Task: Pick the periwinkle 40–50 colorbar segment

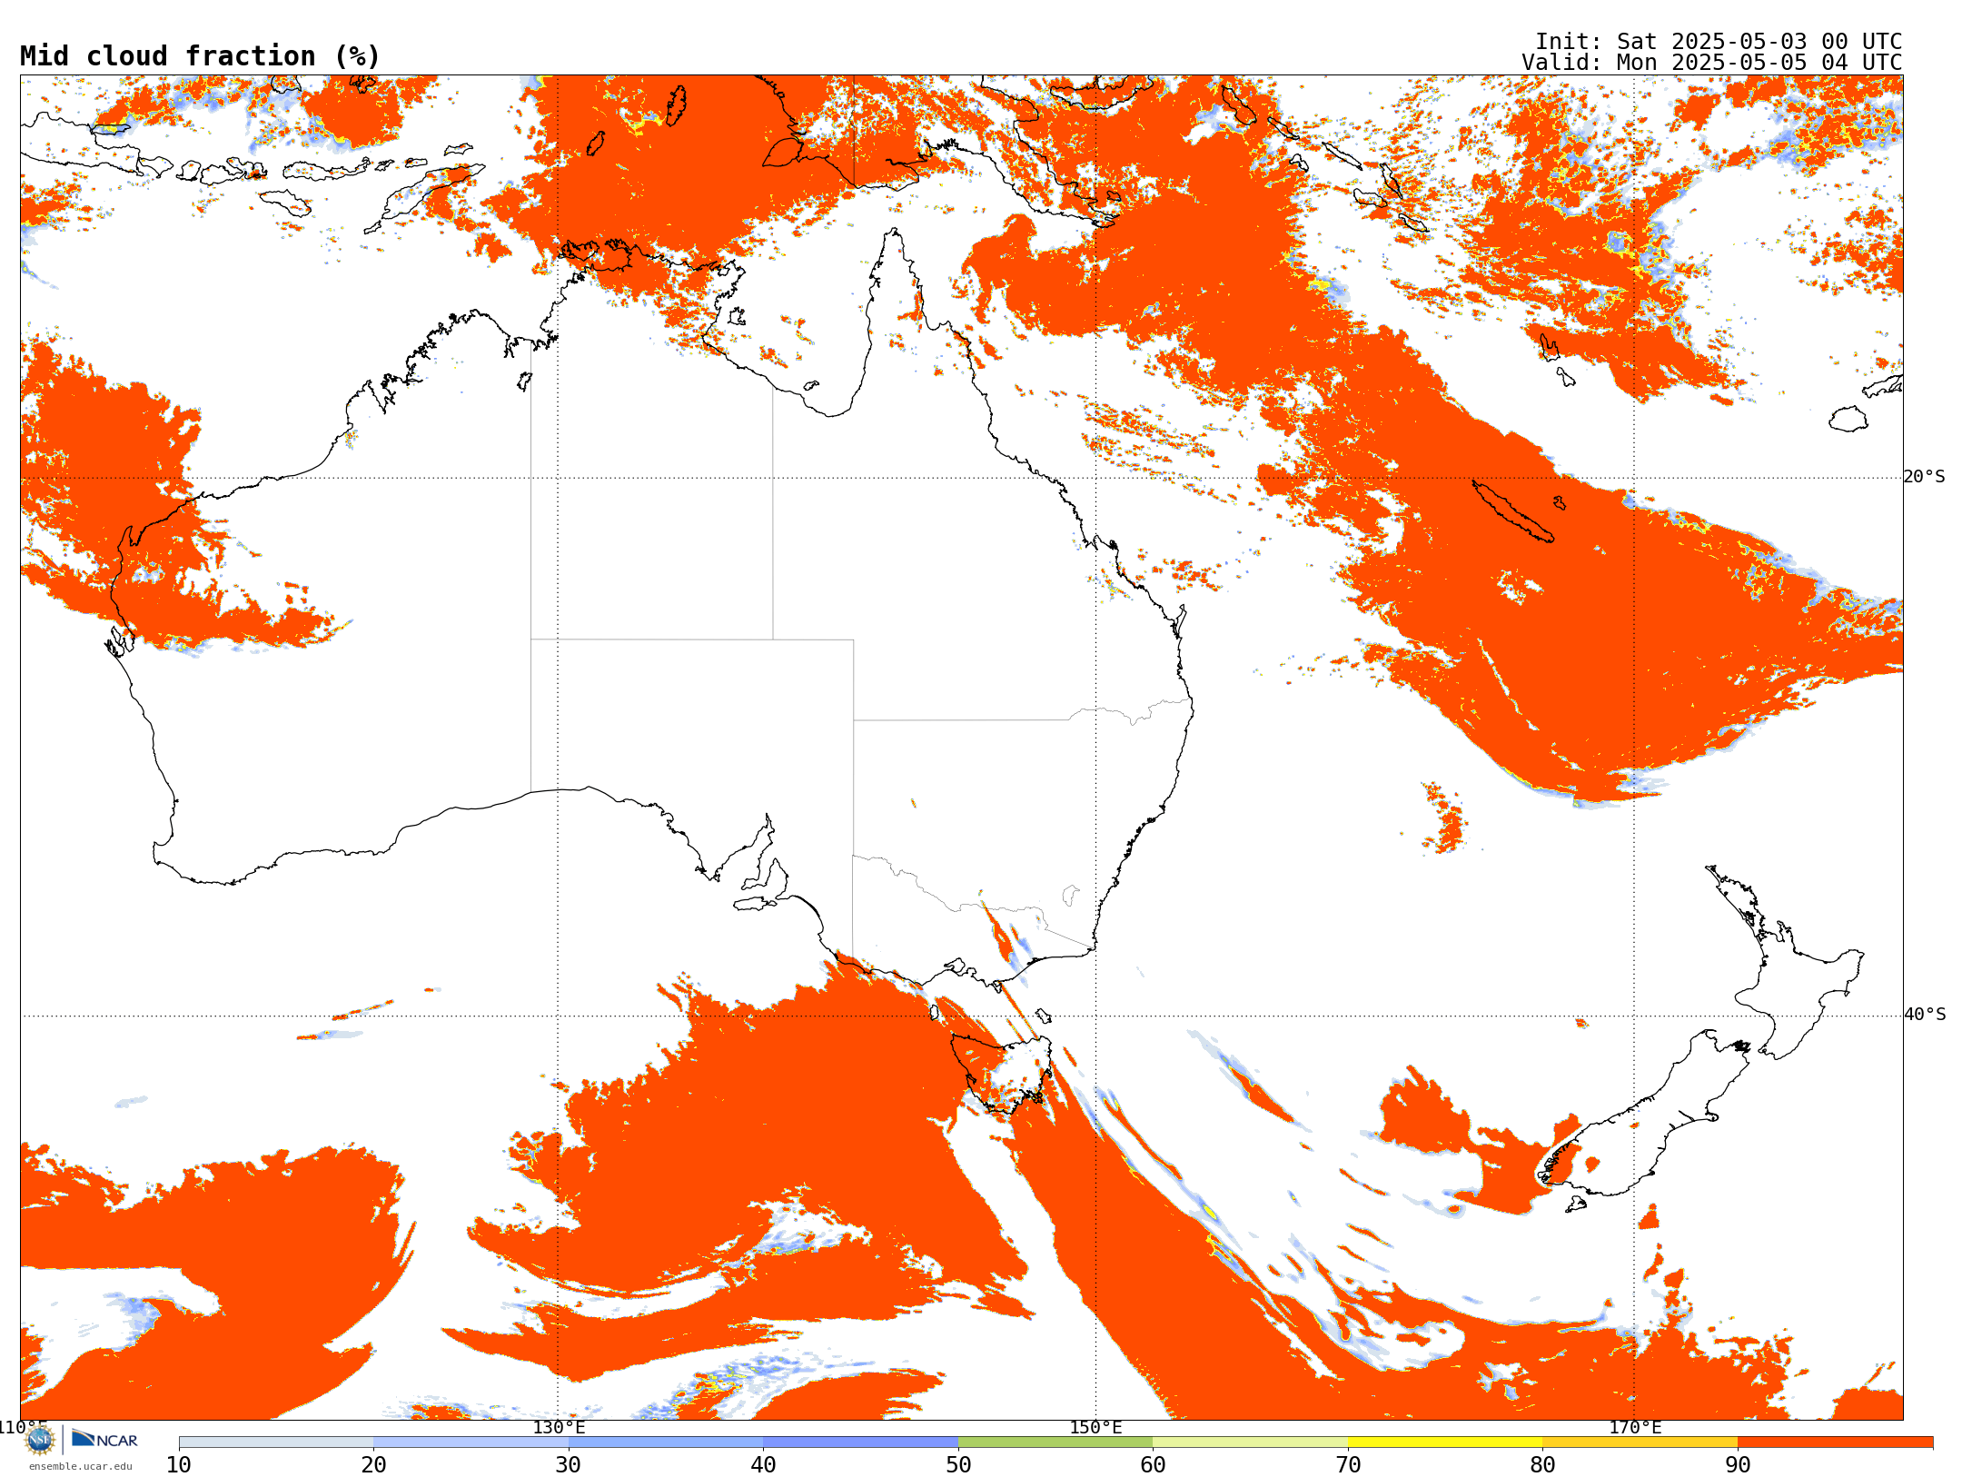Action: pyautogui.click(x=860, y=1442)
